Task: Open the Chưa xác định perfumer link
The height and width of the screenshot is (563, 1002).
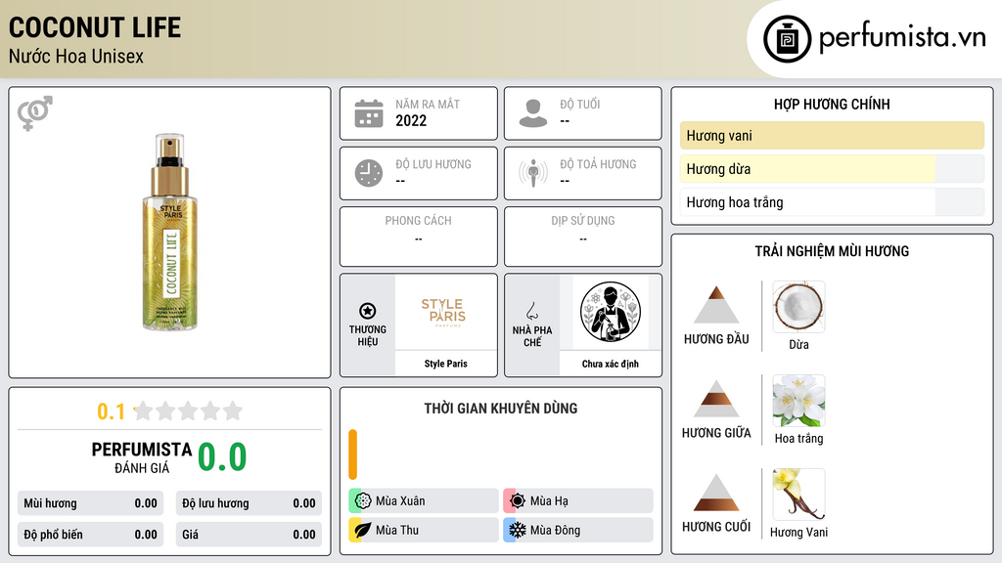Action: coord(611,364)
